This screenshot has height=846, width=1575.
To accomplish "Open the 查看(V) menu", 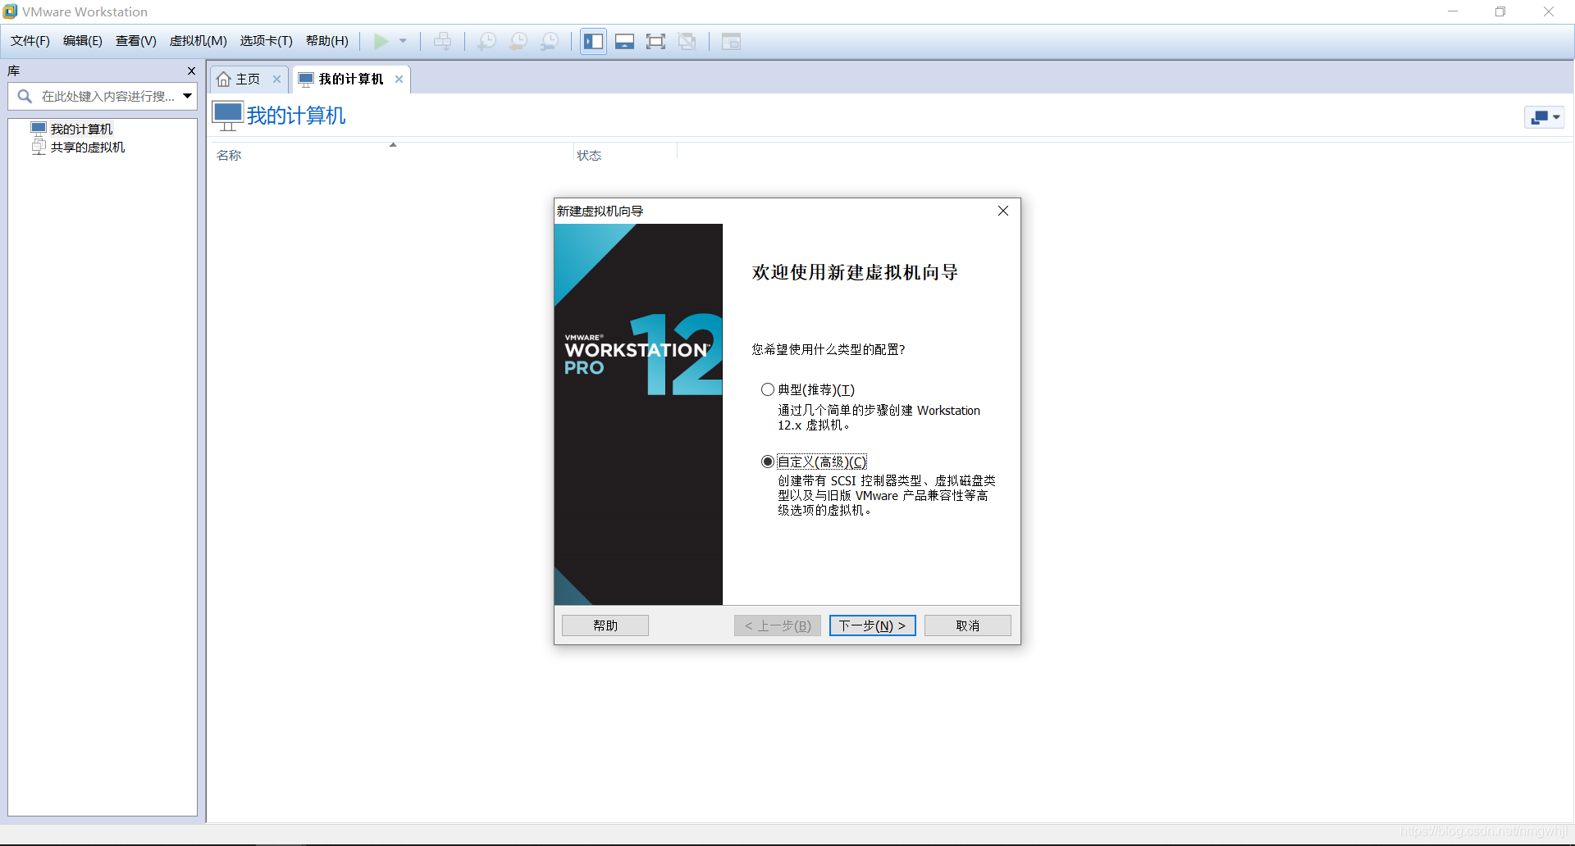I will (135, 41).
